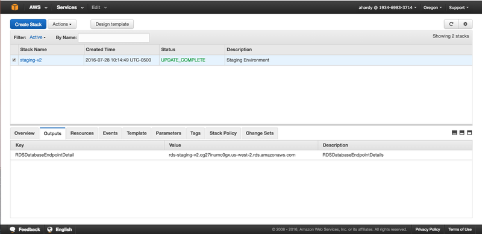This screenshot has width=482, height=234.
Task: Open the staging-v2 stack link
Action: pyautogui.click(x=31, y=60)
